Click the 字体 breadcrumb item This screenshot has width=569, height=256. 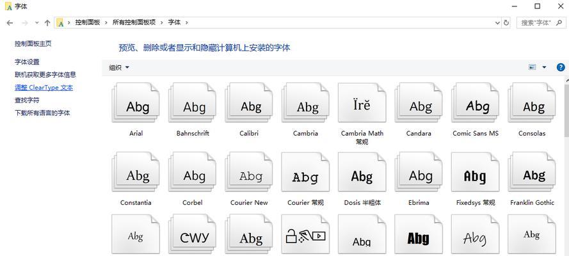coord(174,22)
